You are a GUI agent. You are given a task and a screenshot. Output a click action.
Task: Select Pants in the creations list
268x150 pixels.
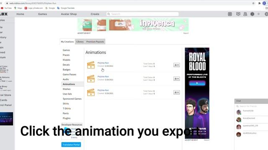(x=66, y=113)
